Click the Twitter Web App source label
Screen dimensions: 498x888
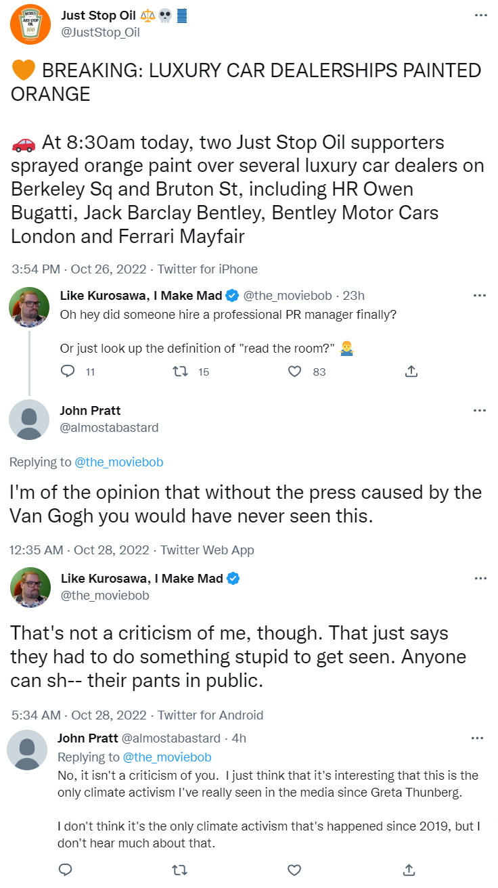point(207,550)
